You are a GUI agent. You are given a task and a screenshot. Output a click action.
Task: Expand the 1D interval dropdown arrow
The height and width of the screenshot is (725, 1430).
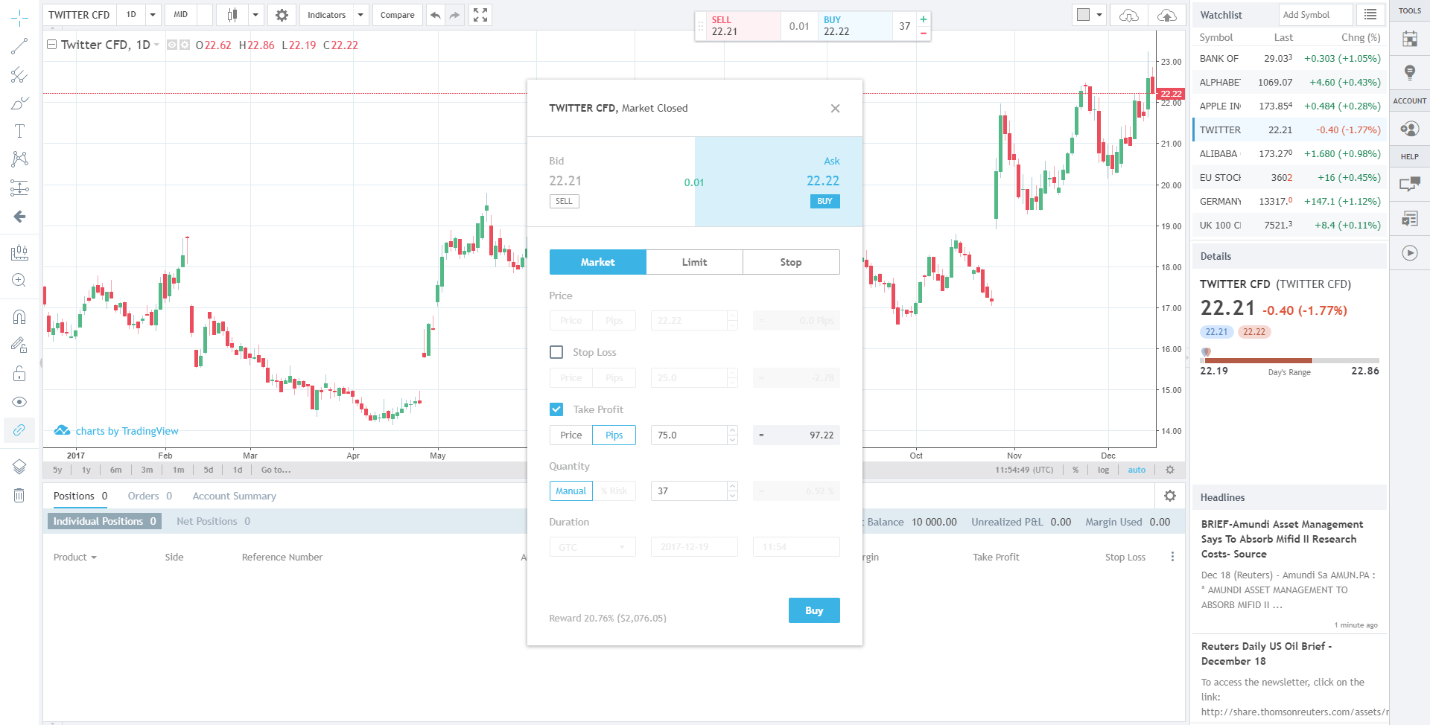click(x=153, y=15)
